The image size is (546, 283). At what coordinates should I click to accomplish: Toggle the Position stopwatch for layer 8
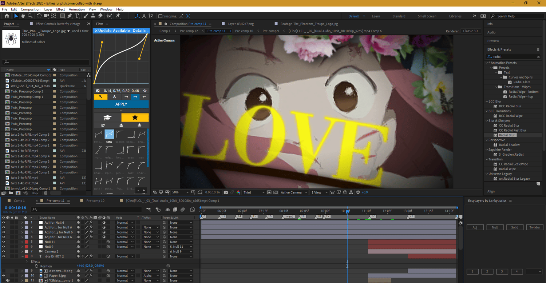pos(37,266)
